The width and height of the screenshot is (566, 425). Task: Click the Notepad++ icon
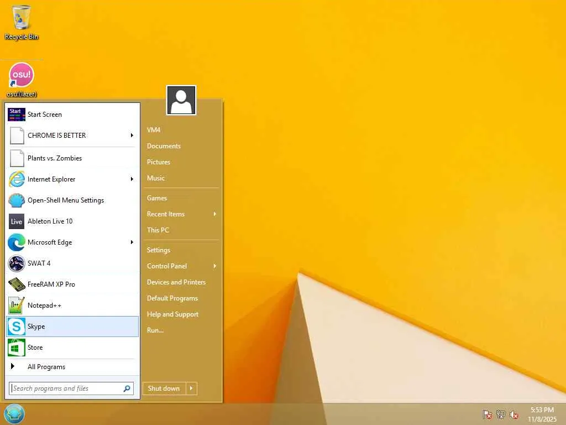click(17, 305)
